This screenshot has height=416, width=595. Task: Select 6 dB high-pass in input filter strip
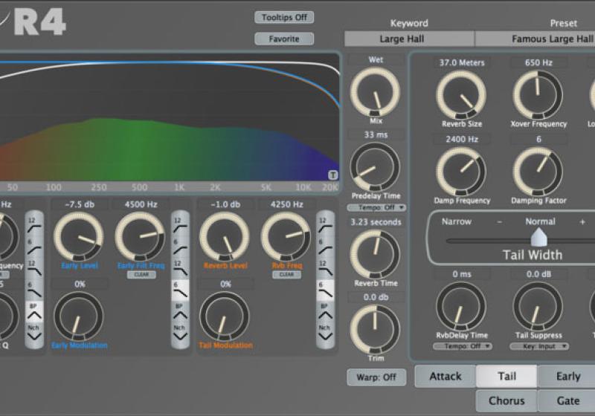click(x=34, y=248)
